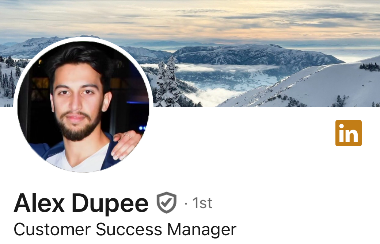Click the word Customer in the headline
The height and width of the screenshot is (244, 380).
click(x=52, y=229)
